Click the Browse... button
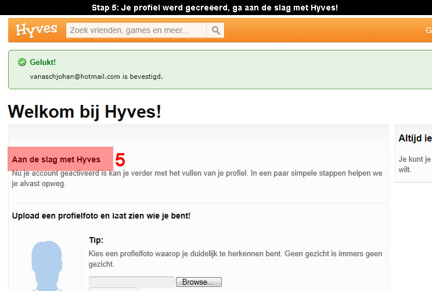Viewport: 432px width, 291px height. click(199, 282)
